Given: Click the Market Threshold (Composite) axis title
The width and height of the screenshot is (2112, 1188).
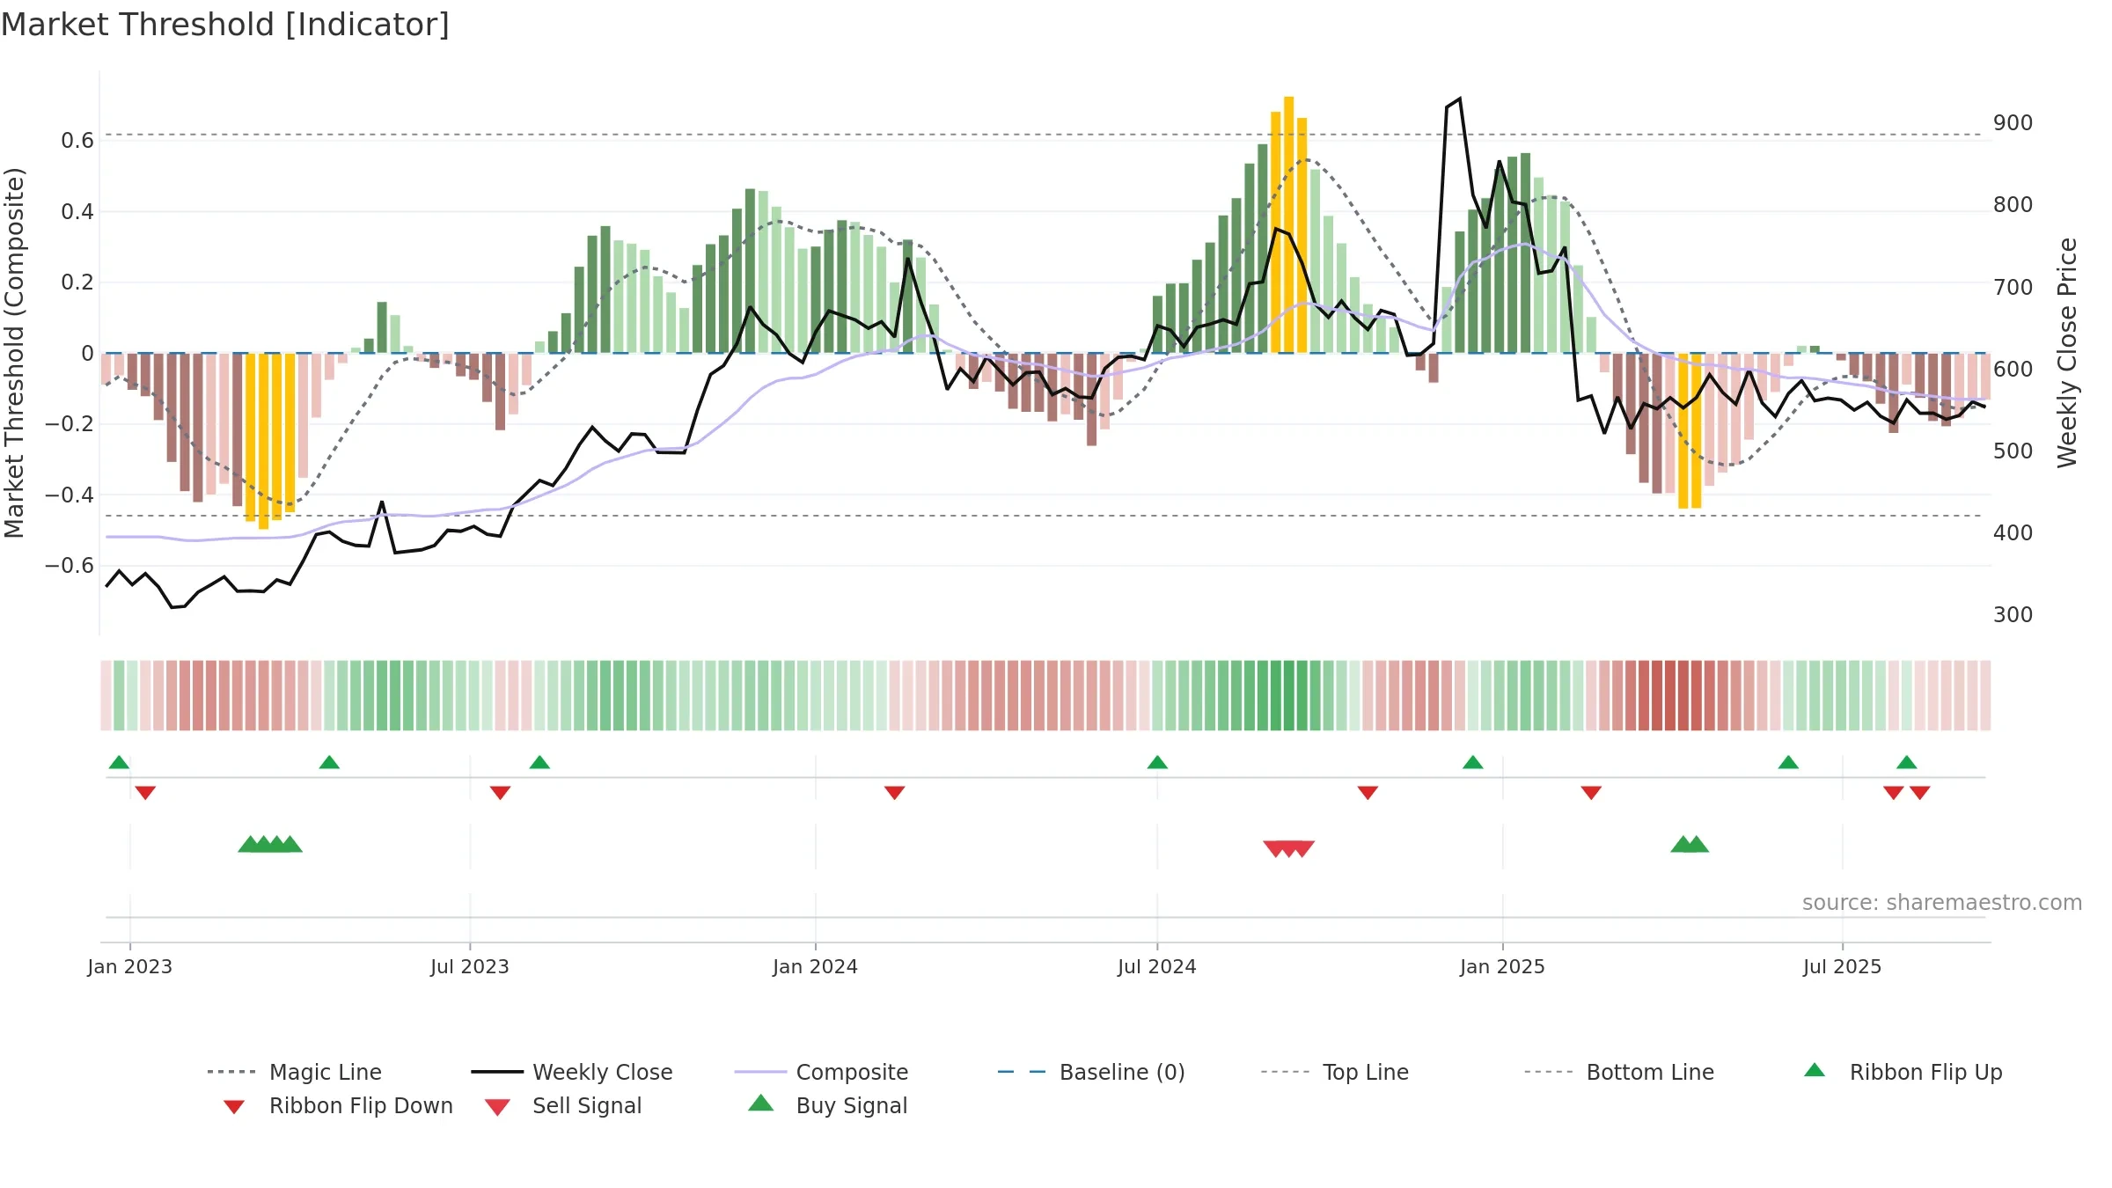Looking at the screenshot, I should coord(14,352).
